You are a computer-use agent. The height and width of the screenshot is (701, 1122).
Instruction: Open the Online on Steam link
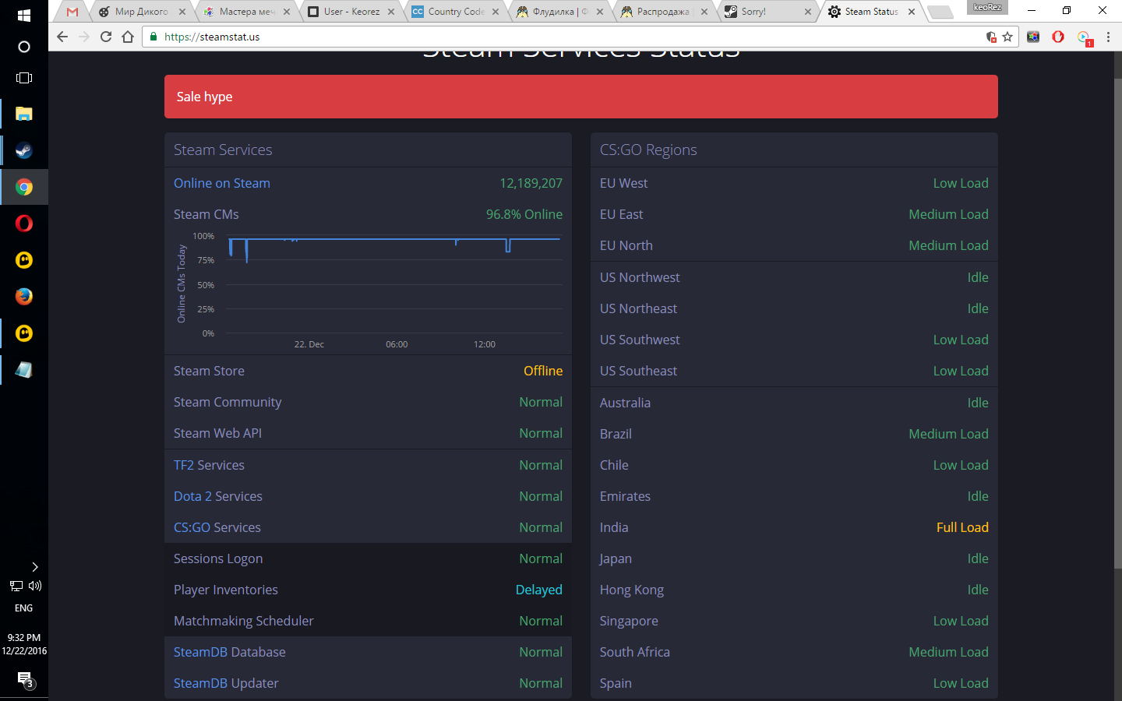pos(222,183)
